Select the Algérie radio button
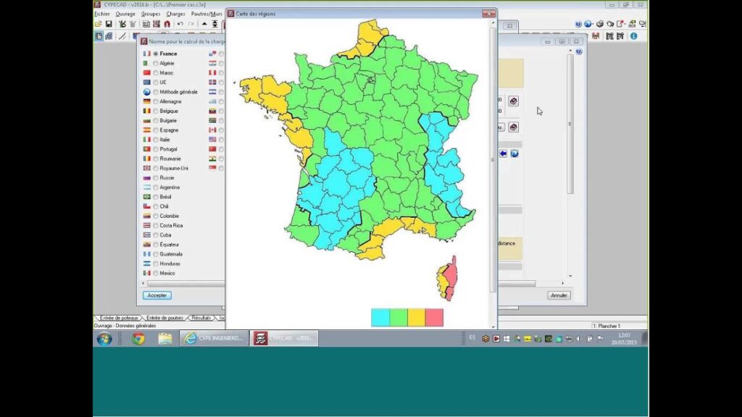 coord(155,64)
